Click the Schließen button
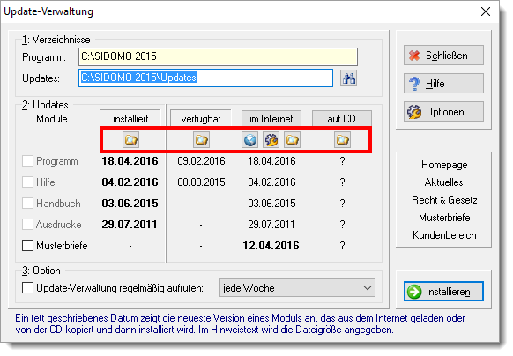Viewport: 513px width, 356px height. [443, 56]
